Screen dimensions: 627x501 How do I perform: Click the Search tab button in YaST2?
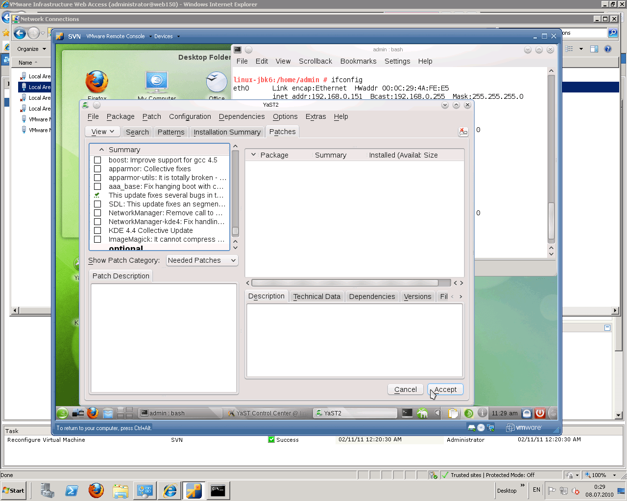(x=137, y=132)
